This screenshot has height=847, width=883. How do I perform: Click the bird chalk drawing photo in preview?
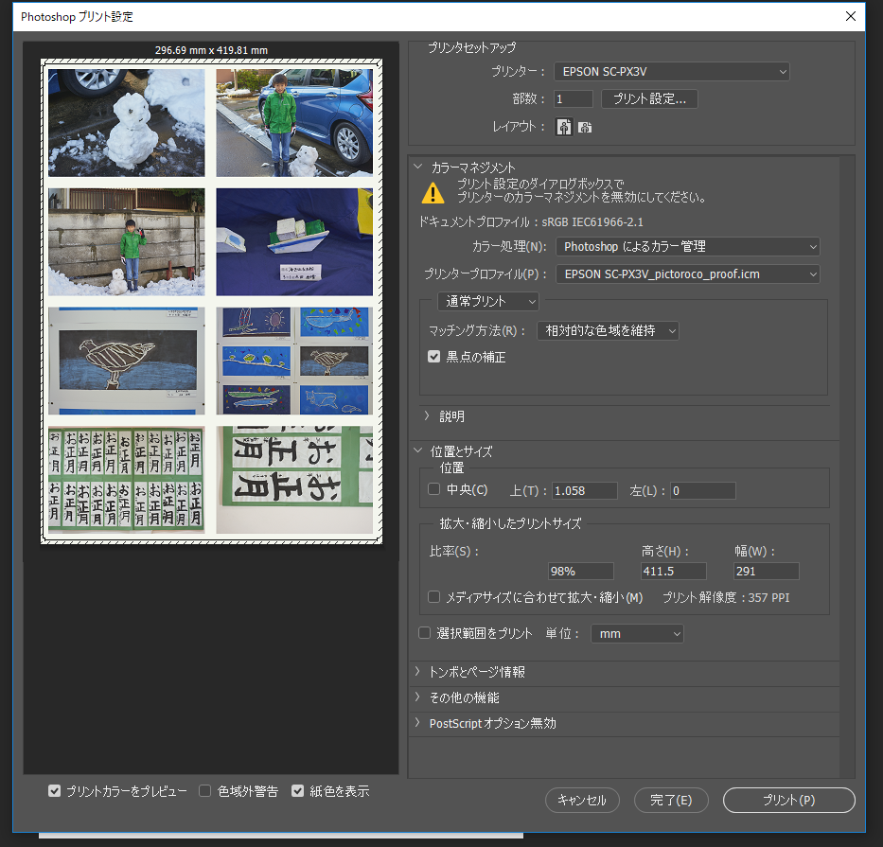point(127,361)
